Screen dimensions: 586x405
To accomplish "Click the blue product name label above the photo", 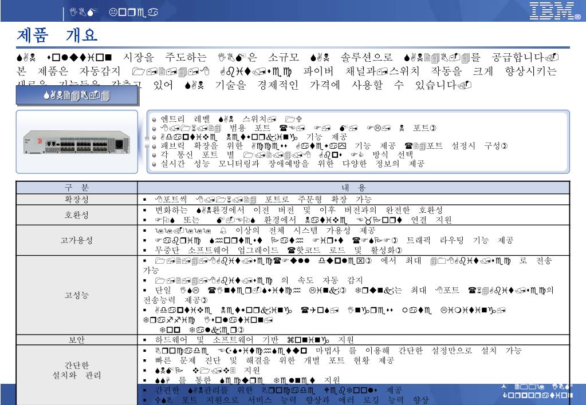I will click(77, 96).
